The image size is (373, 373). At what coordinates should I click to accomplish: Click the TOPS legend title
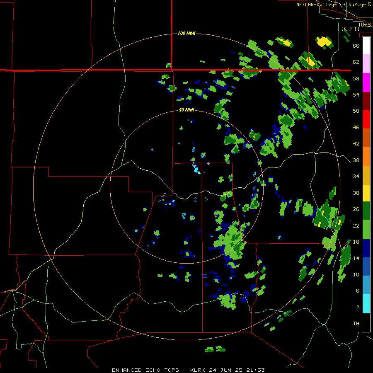pos(364,25)
